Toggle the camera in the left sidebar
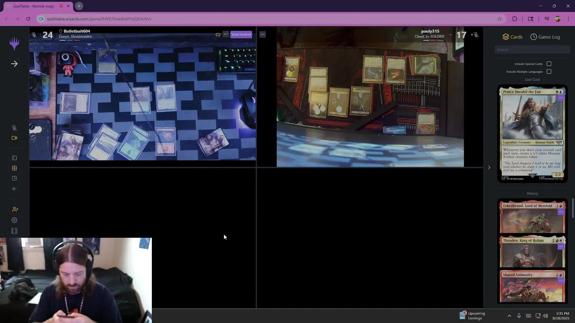Image resolution: width=575 pixels, height=323 pixels. [14, 138]
